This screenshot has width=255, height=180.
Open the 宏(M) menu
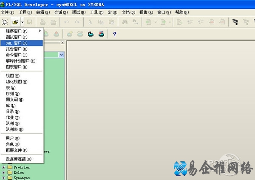pos(112,12)
